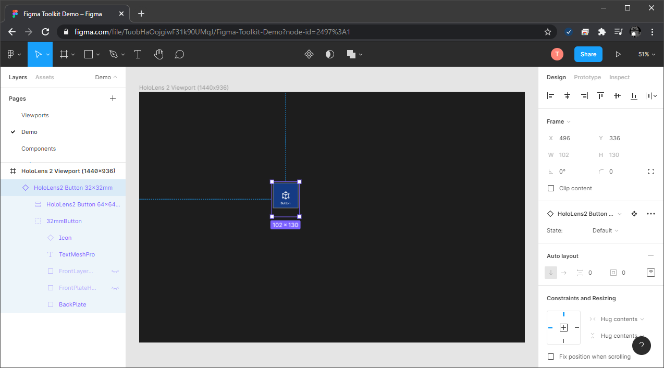Viewport: 664px width, 368px height.
Task: Open the zoom level 51% dropdown
Action: 646,54
